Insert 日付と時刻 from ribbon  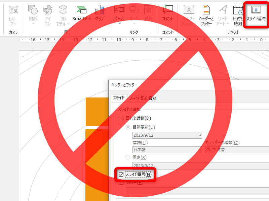[x=238, y=16]
